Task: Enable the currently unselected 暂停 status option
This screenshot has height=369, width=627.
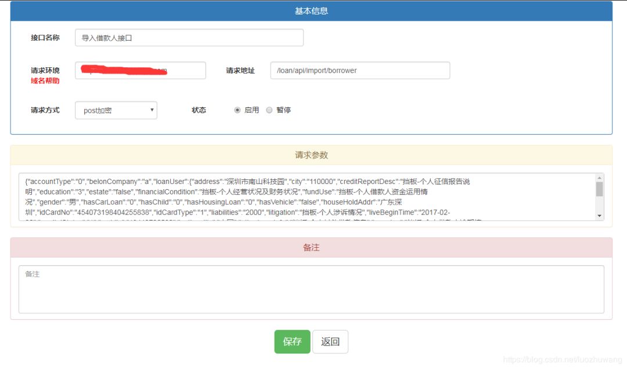Action: 269,110
